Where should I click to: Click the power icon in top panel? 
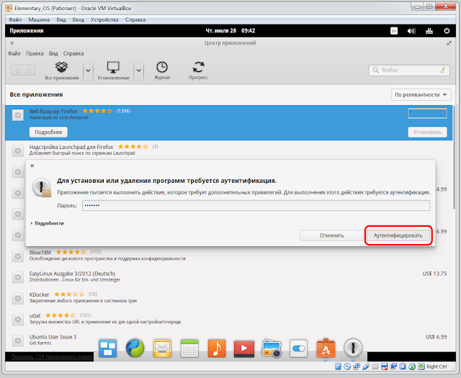click(447, 30)
